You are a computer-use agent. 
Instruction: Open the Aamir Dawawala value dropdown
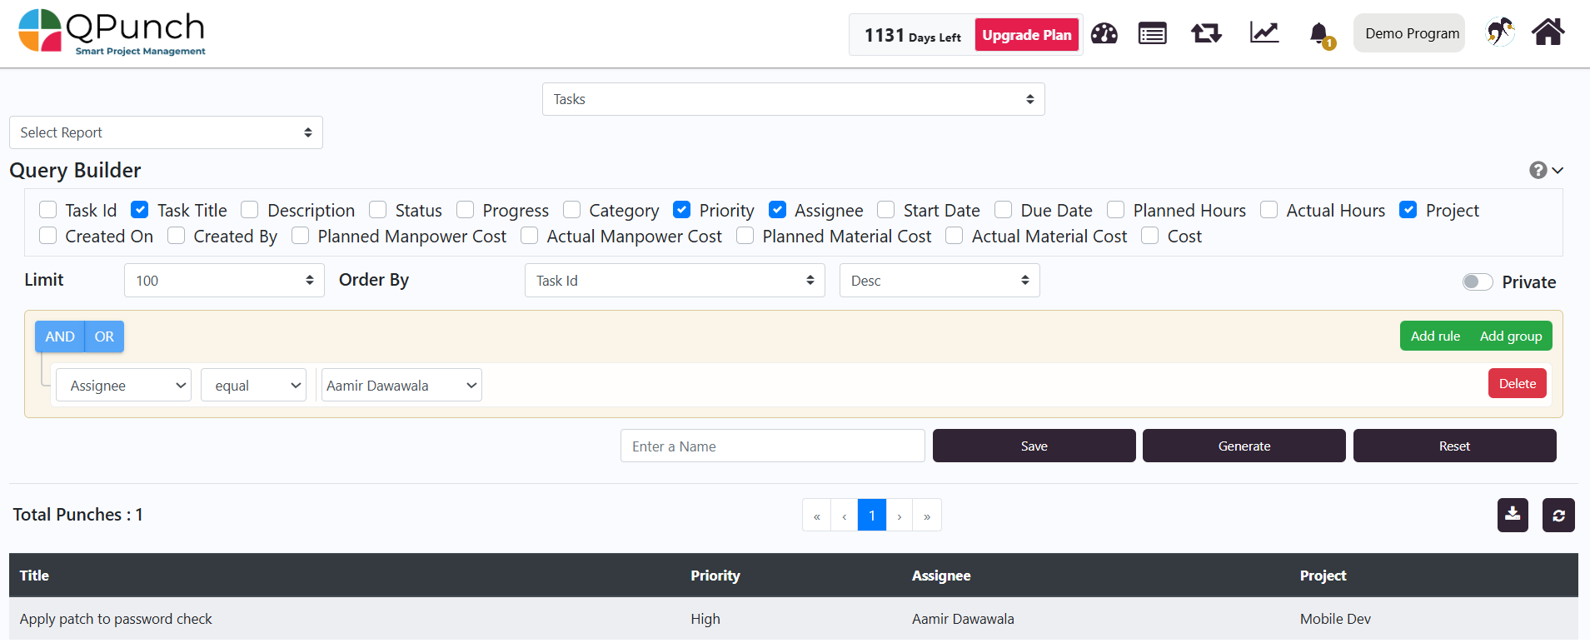coord(401,386)
